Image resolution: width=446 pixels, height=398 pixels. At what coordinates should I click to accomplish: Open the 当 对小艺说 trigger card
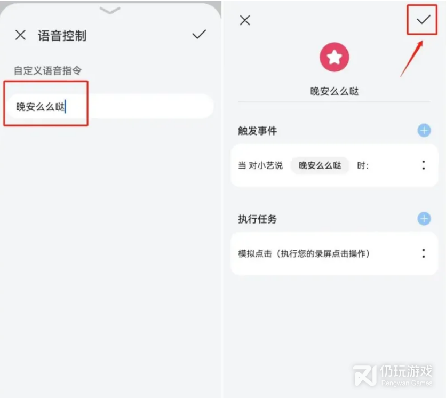coord(334,165)
